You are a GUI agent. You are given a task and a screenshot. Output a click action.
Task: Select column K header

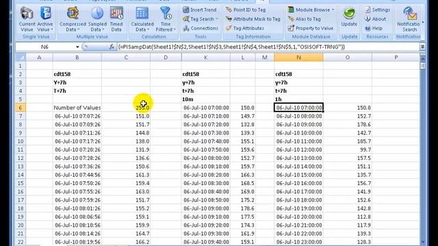click(205, 57)
